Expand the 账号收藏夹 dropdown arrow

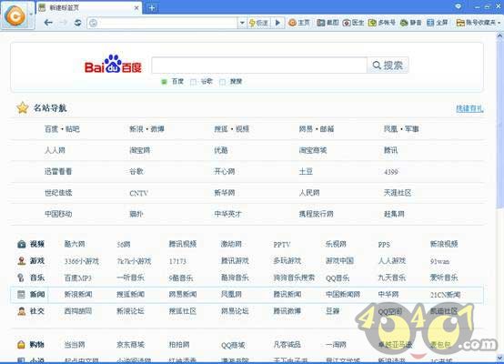tap(499, 23)
